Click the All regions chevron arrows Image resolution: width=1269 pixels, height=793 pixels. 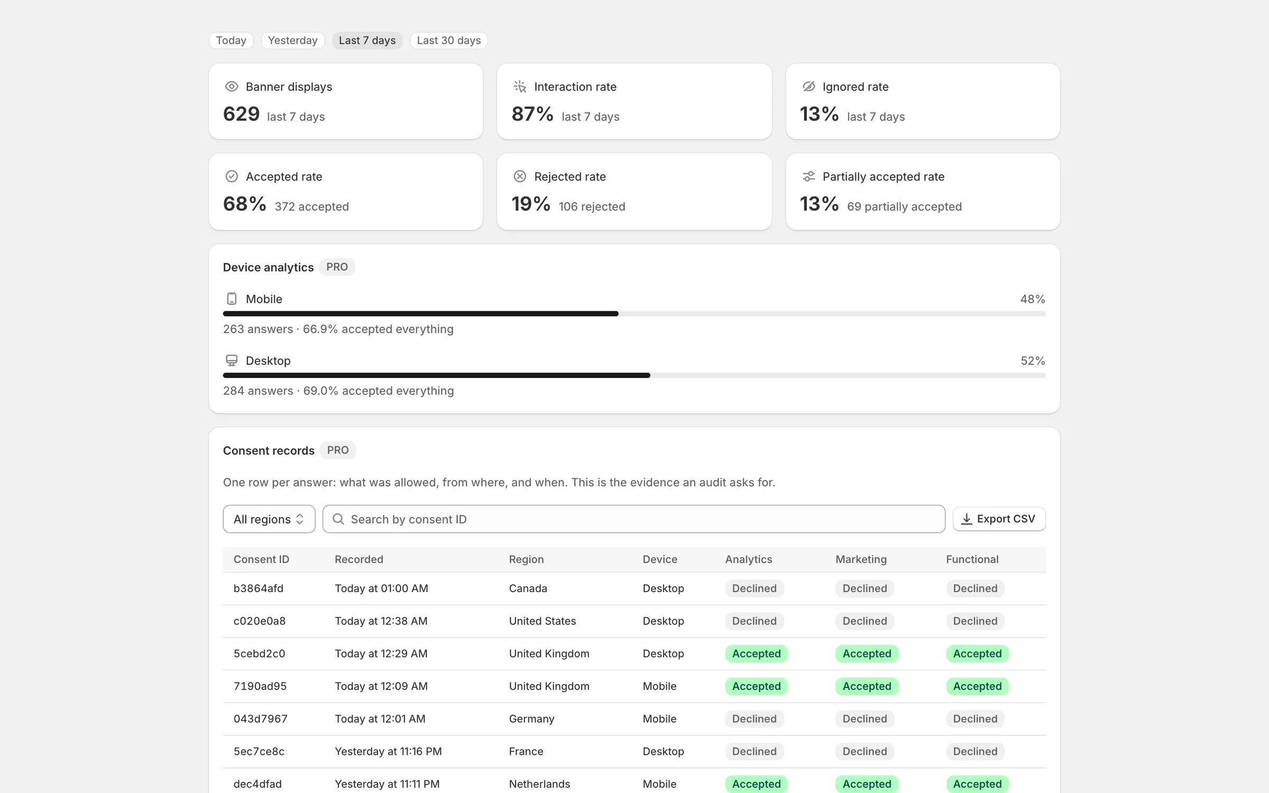tap(300, 519)
